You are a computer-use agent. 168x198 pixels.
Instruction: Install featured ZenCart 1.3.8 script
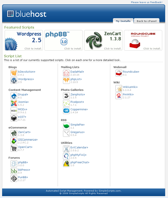103,40
